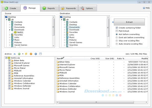Click the orange checkmark test icon
Image resolution: width=152 pixels, height=108 pixels.
coord(31,54)
